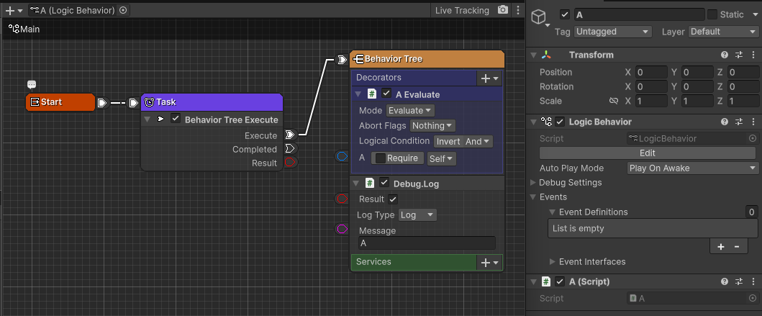Screen dimensions: 762x316
Task: Open the Decorators add menu
Action: 489,78
